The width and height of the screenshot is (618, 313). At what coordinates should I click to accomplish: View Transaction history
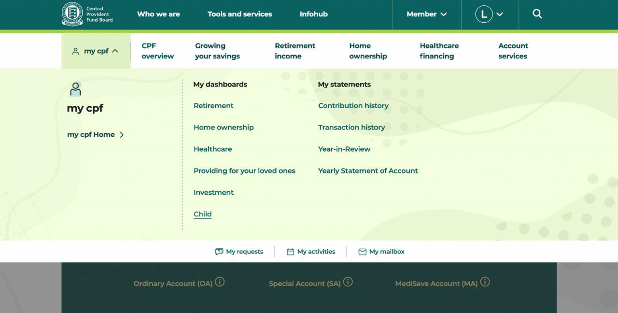tap(351, 128)
